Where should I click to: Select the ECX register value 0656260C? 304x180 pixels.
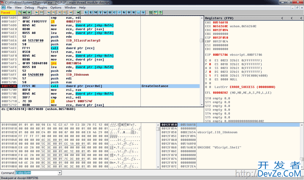(x=220, y=26)
